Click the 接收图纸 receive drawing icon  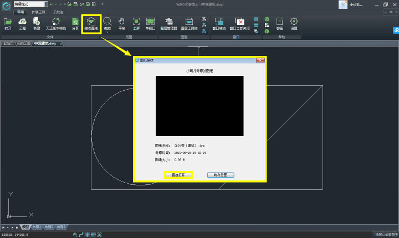[91, 23]
